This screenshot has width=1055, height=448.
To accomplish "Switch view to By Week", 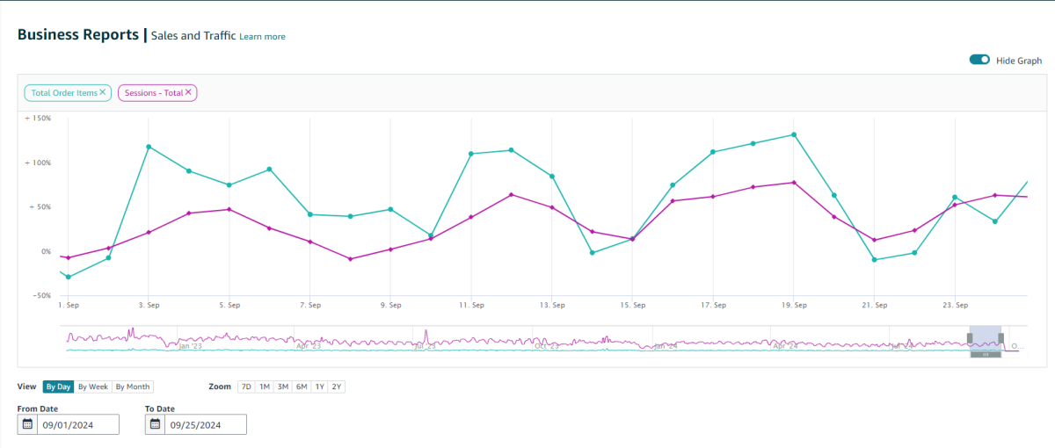I will (x=92, y=387).
